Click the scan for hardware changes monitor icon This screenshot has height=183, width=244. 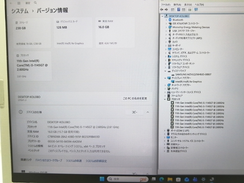point(196,10)
